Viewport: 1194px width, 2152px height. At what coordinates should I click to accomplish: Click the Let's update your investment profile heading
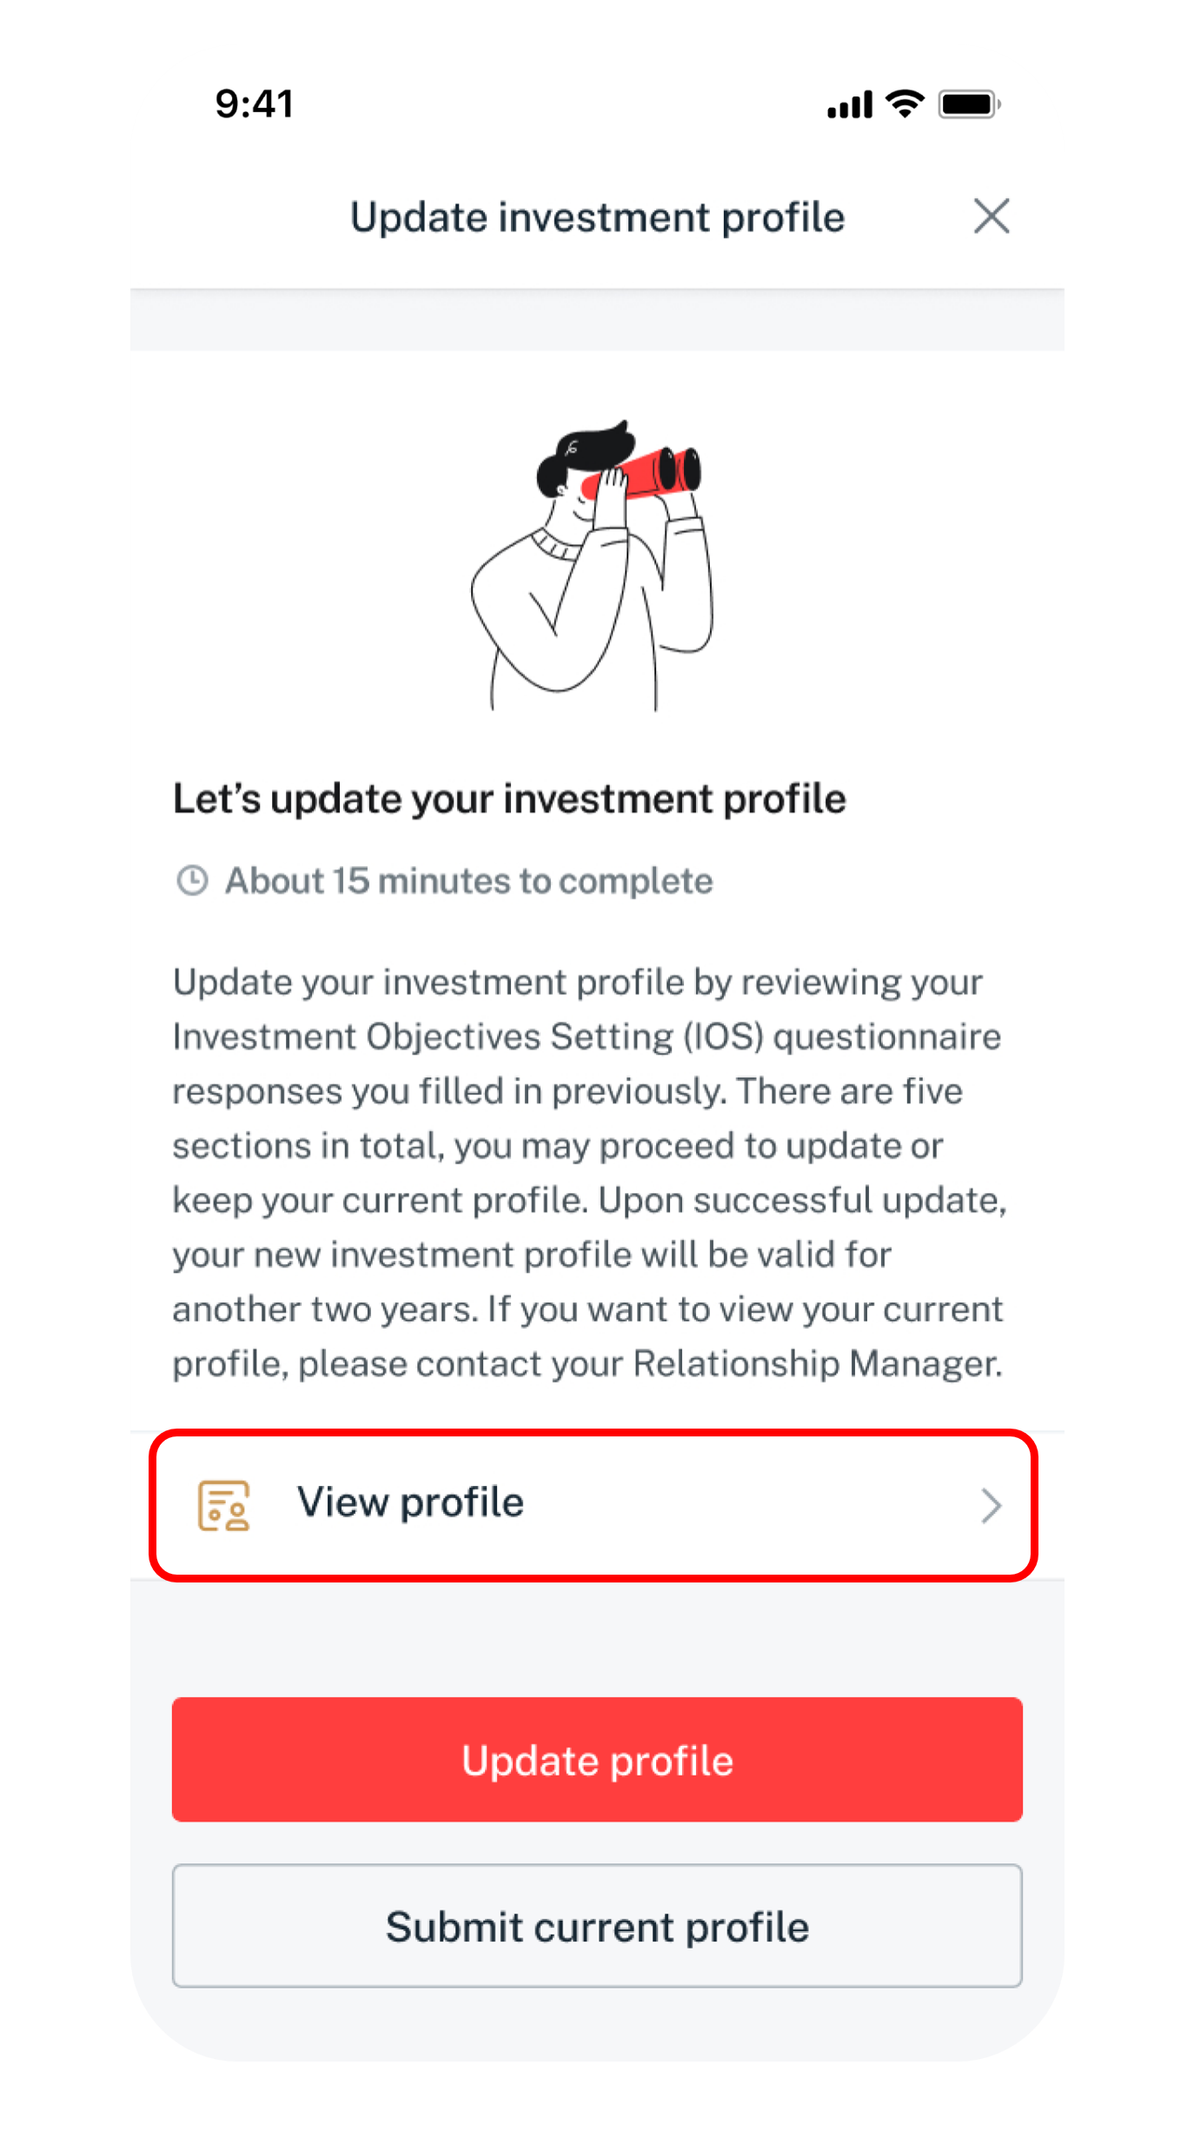(509, 799)
